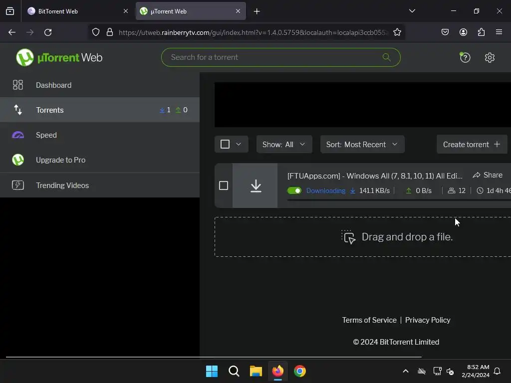Open the FTUApps Windows All torrent title
The width and height of the screenshot is (511, 383).
(x=375, y=176)
